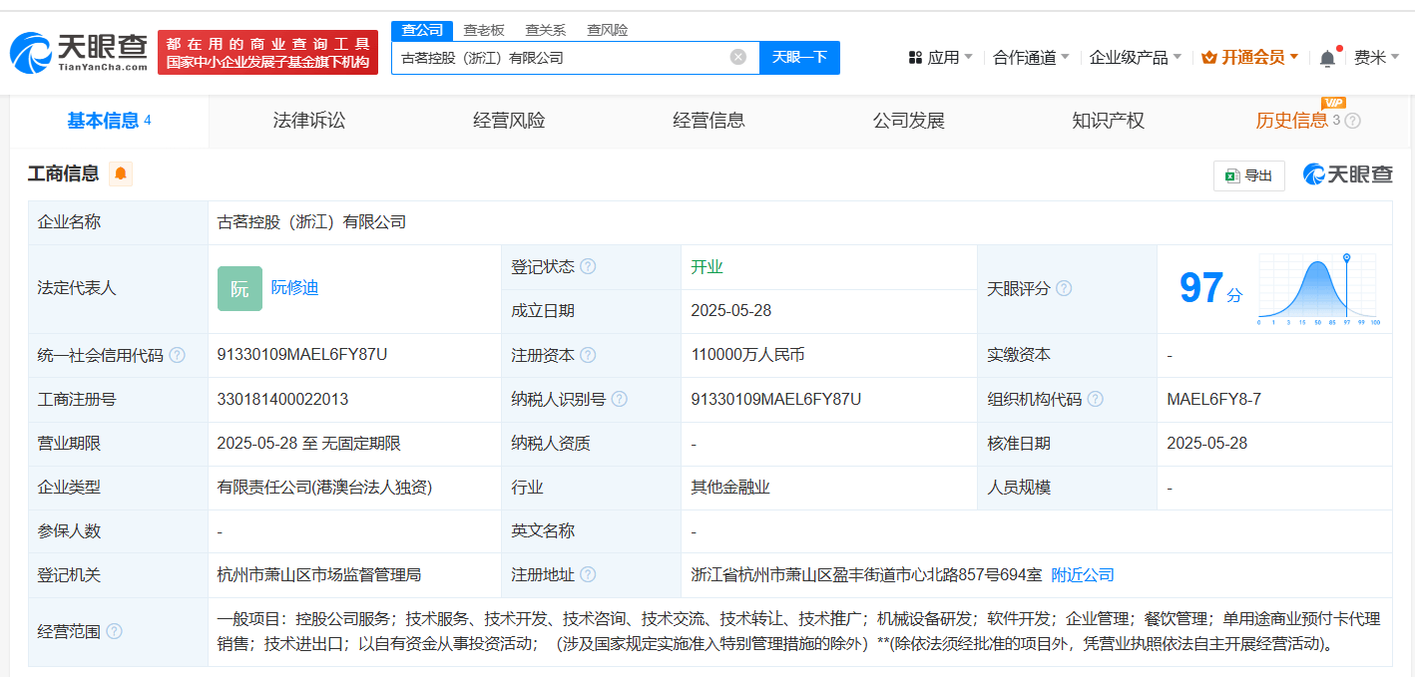The height and width of the screenshot is (677, 1415).
Task: Click registration authority 杭州市萧山区市场监督管理局
Action: [x=319, y=574]
